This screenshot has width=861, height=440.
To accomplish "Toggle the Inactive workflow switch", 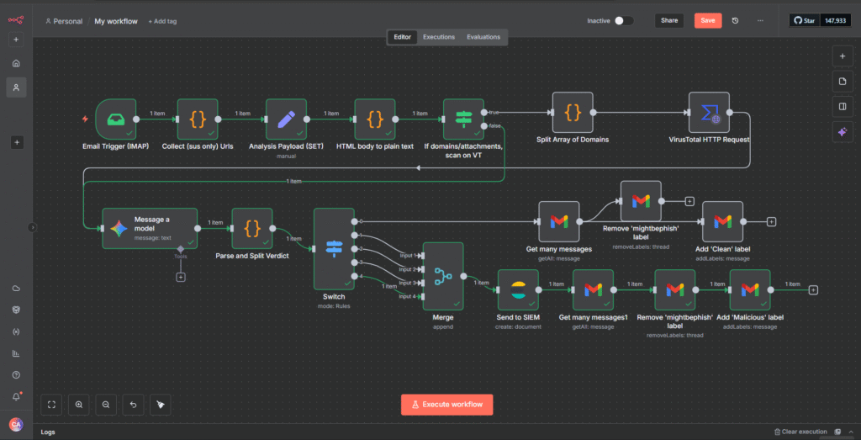I will 623,21.
